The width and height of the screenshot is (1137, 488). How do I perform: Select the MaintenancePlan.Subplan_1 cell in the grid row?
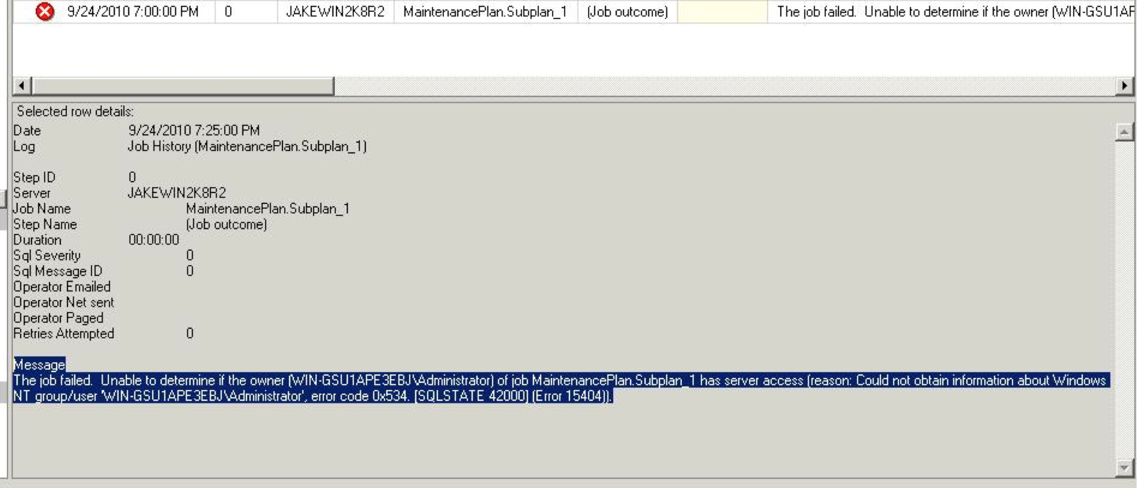coord(485,12)
